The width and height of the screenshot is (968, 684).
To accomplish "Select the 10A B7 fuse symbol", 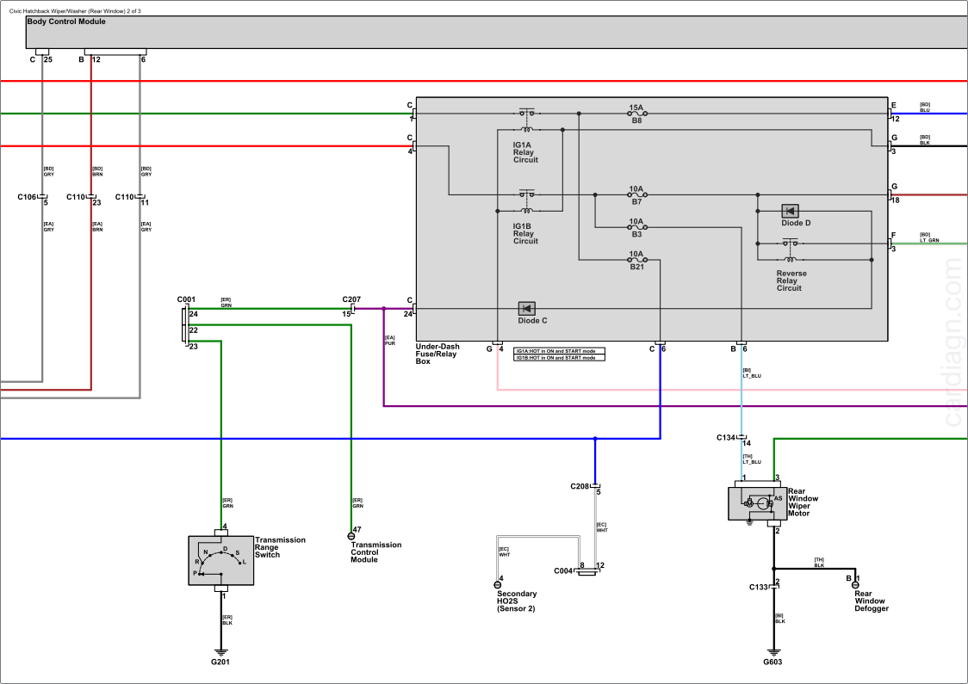I will point(636,195).
